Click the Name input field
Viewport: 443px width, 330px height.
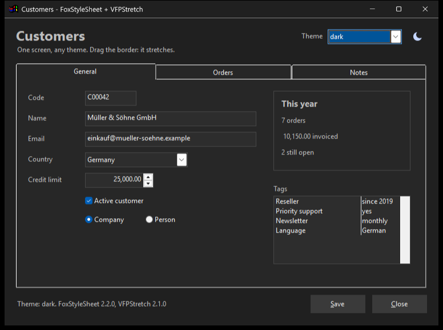pyautogui.click(x=170, y=119)
